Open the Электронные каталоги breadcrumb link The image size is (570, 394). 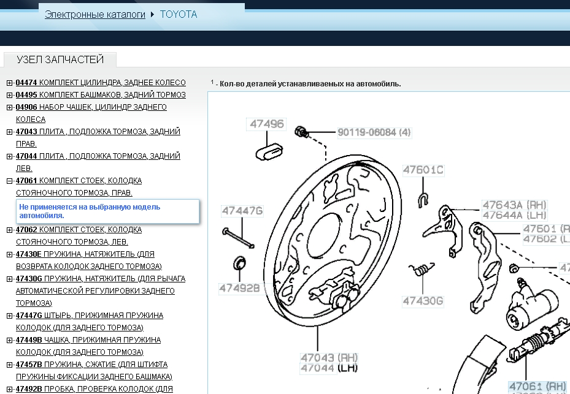tap(95, 14)
